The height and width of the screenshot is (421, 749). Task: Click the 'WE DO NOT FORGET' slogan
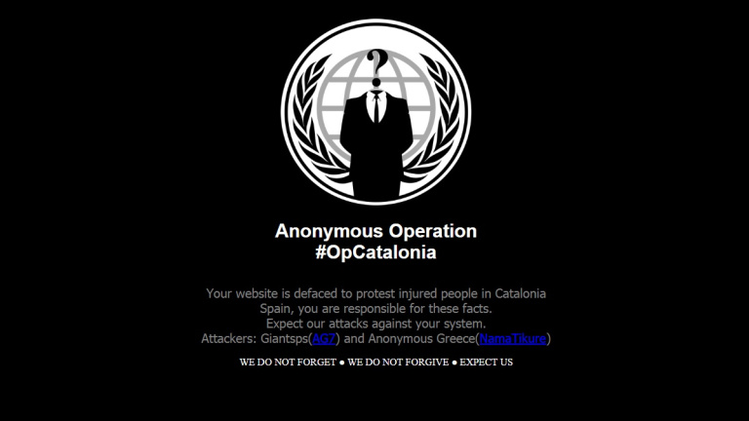(x=288, y=363)
